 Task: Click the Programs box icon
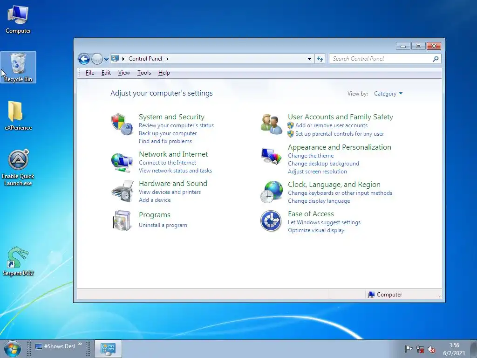122,220
